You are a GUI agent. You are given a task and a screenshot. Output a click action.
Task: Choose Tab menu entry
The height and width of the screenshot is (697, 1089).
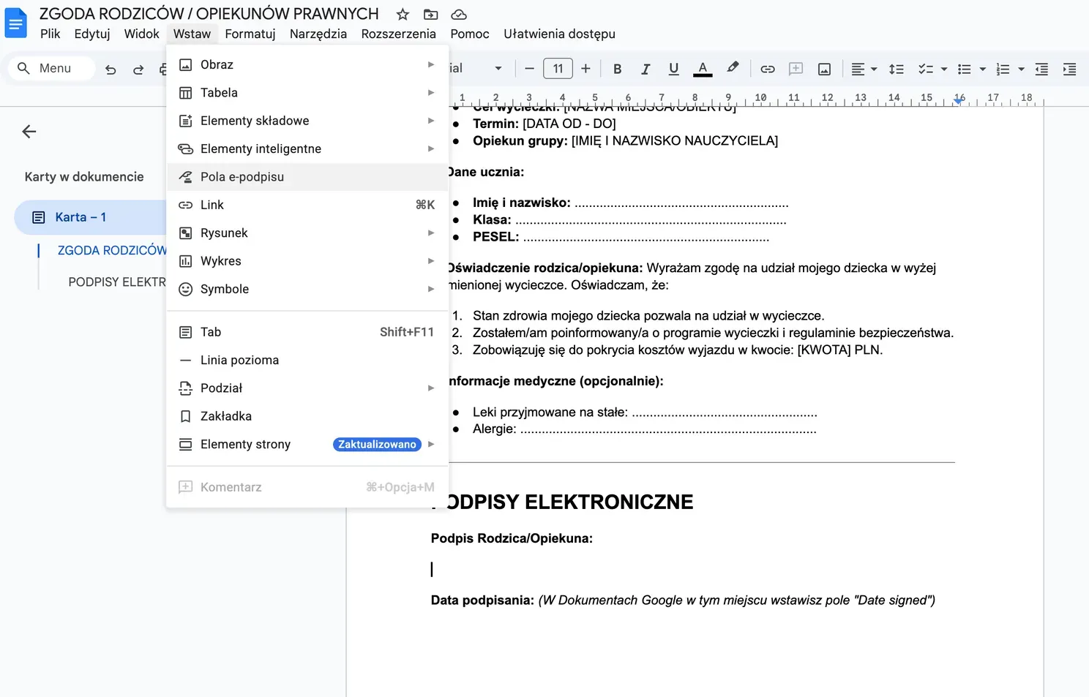pyautogui.click(x=307, y=332)
